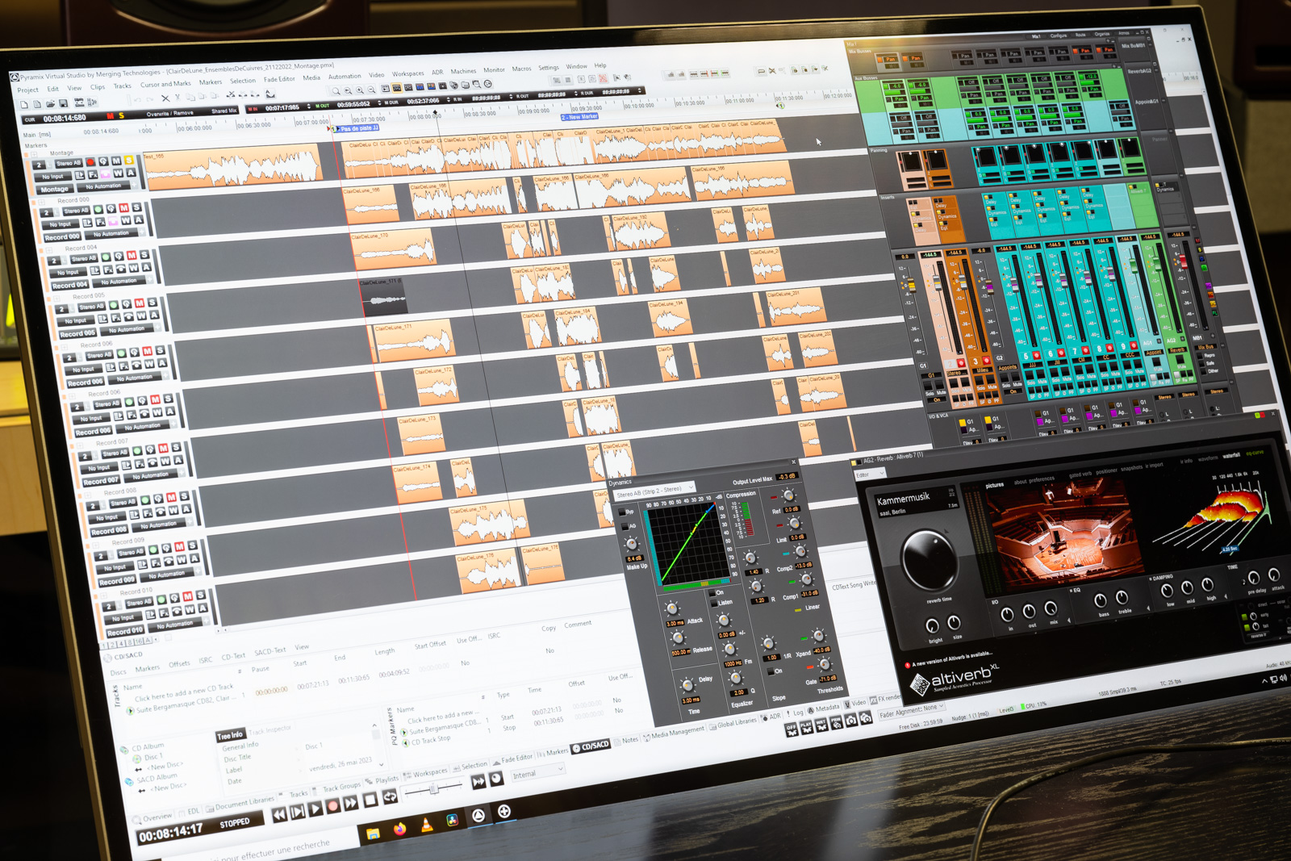This screenshot has height=861, width=1291.
Task: Click the '2 - New Marker' timeline marker
Action: tap(580, 116)
